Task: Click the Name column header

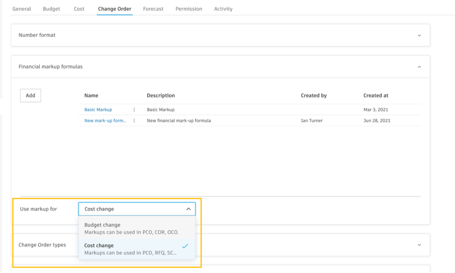Action: 91,95
